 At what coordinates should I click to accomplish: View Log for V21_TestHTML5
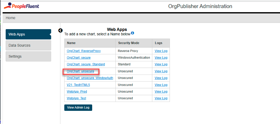coord(161,85)
